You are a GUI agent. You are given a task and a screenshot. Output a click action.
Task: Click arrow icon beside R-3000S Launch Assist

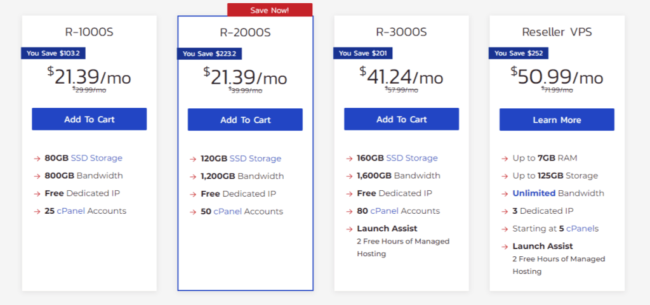(349, 229)
